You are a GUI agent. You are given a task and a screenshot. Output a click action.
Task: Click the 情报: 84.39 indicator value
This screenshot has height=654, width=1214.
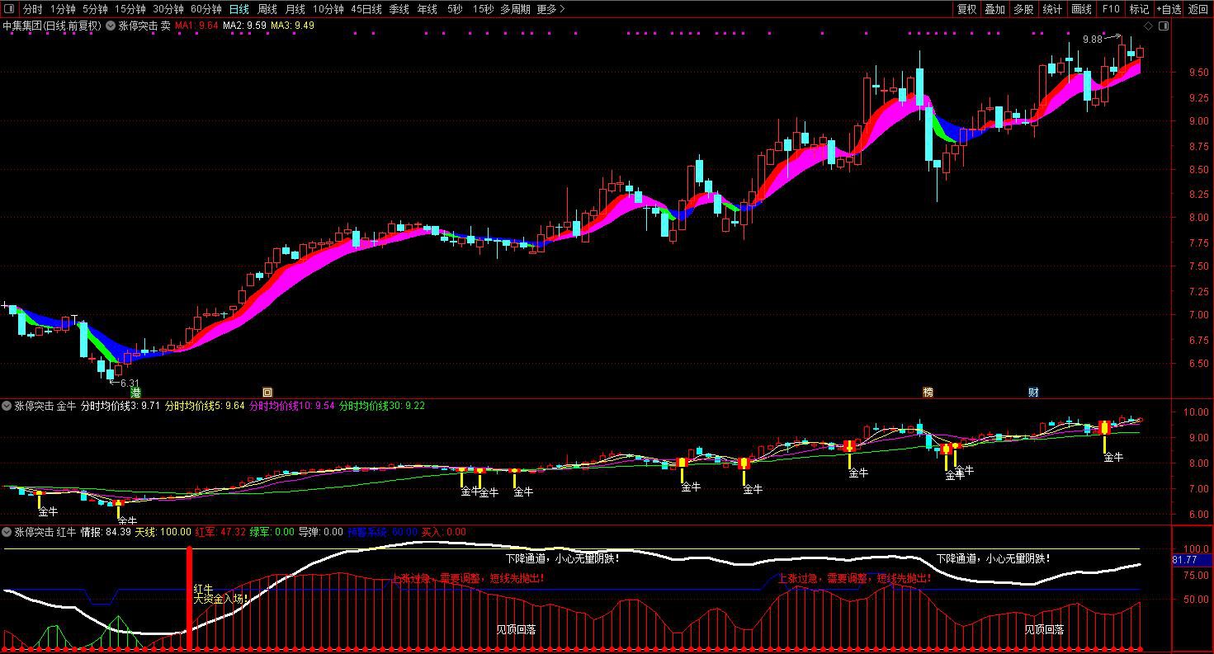[x=106, y=532]
